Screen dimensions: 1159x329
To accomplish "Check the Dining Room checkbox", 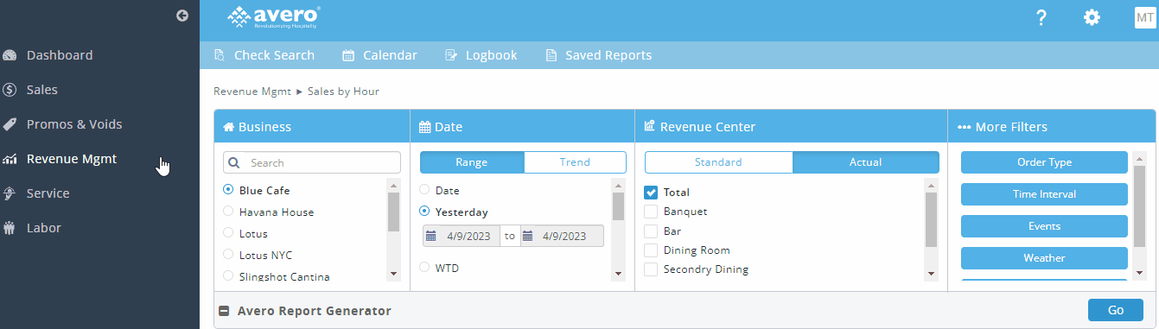I will [x=652, y=250].
